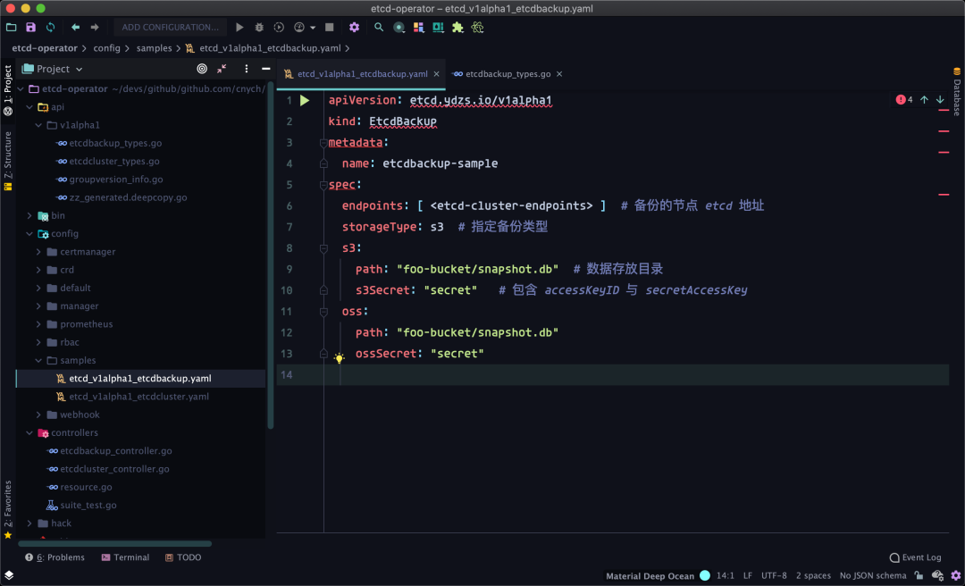Click the intention lightbulb on line 13
This screenshot has width=965, height=586.
point(339,358)
